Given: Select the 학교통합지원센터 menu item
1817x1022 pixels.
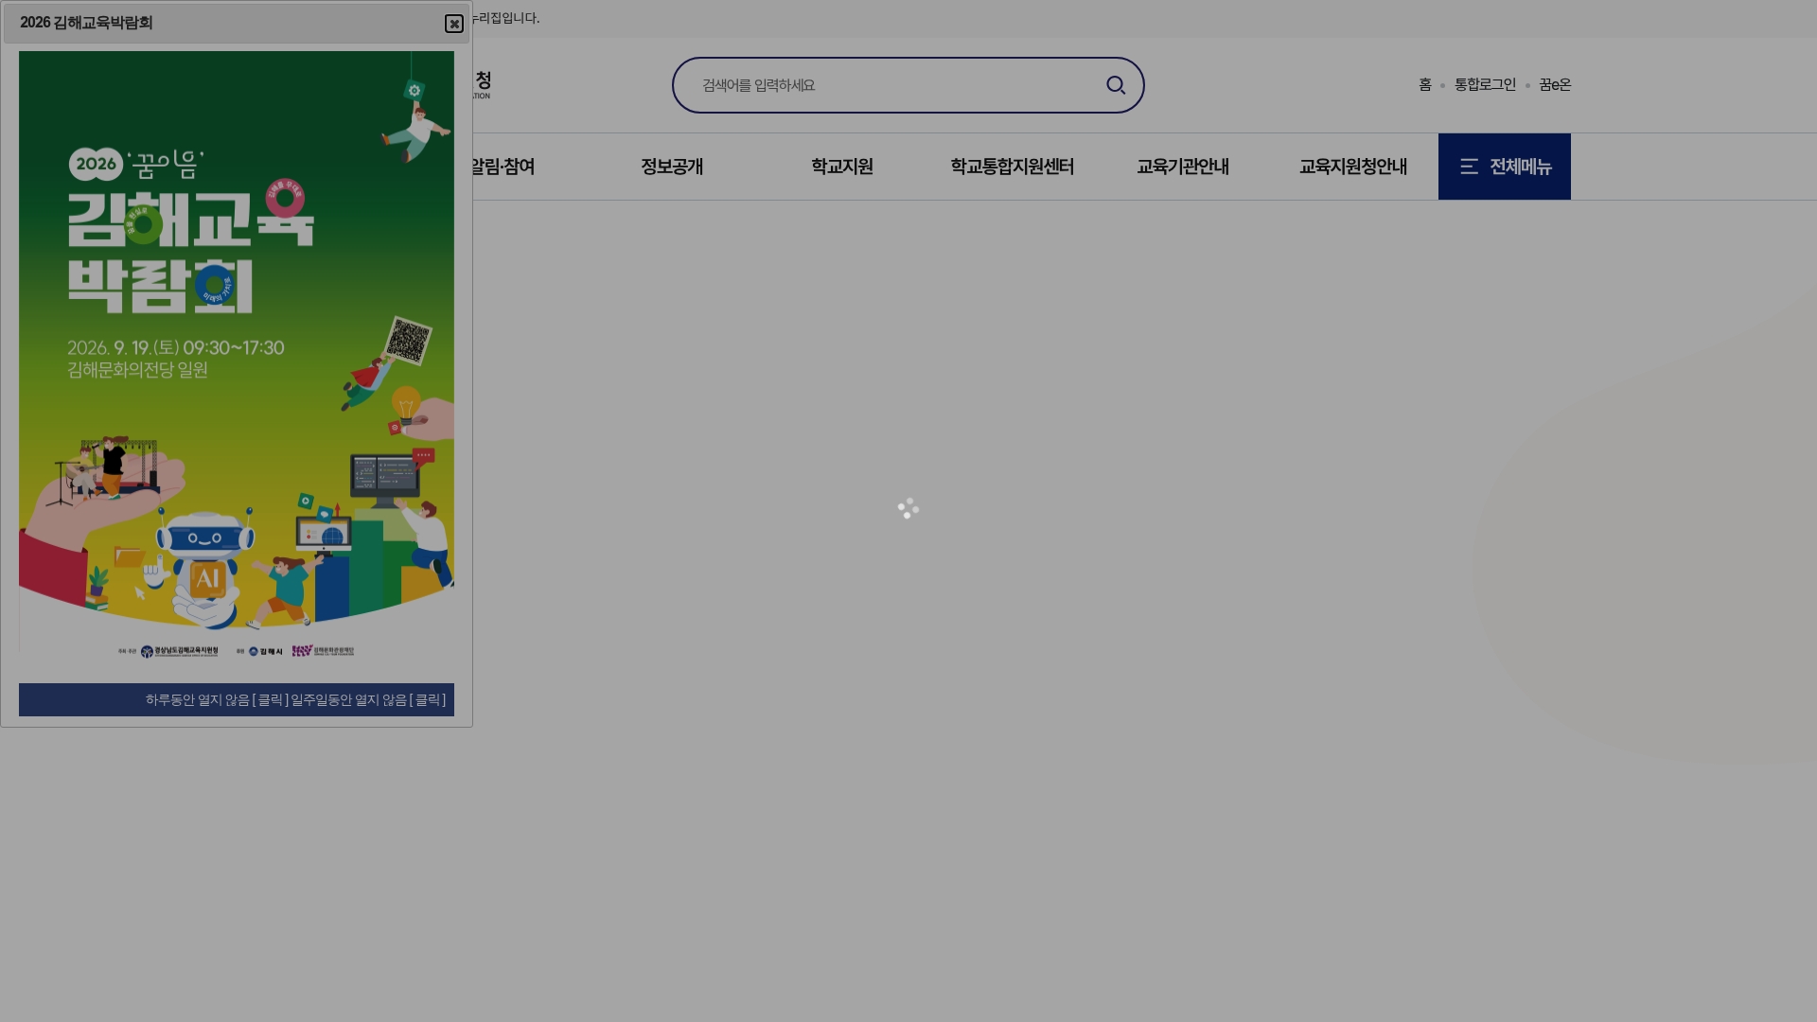Looking at the screenshot, I should tap(1013, 167).
